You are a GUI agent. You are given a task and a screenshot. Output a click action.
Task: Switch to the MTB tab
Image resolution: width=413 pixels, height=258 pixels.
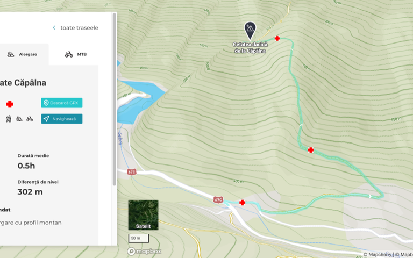76,54
